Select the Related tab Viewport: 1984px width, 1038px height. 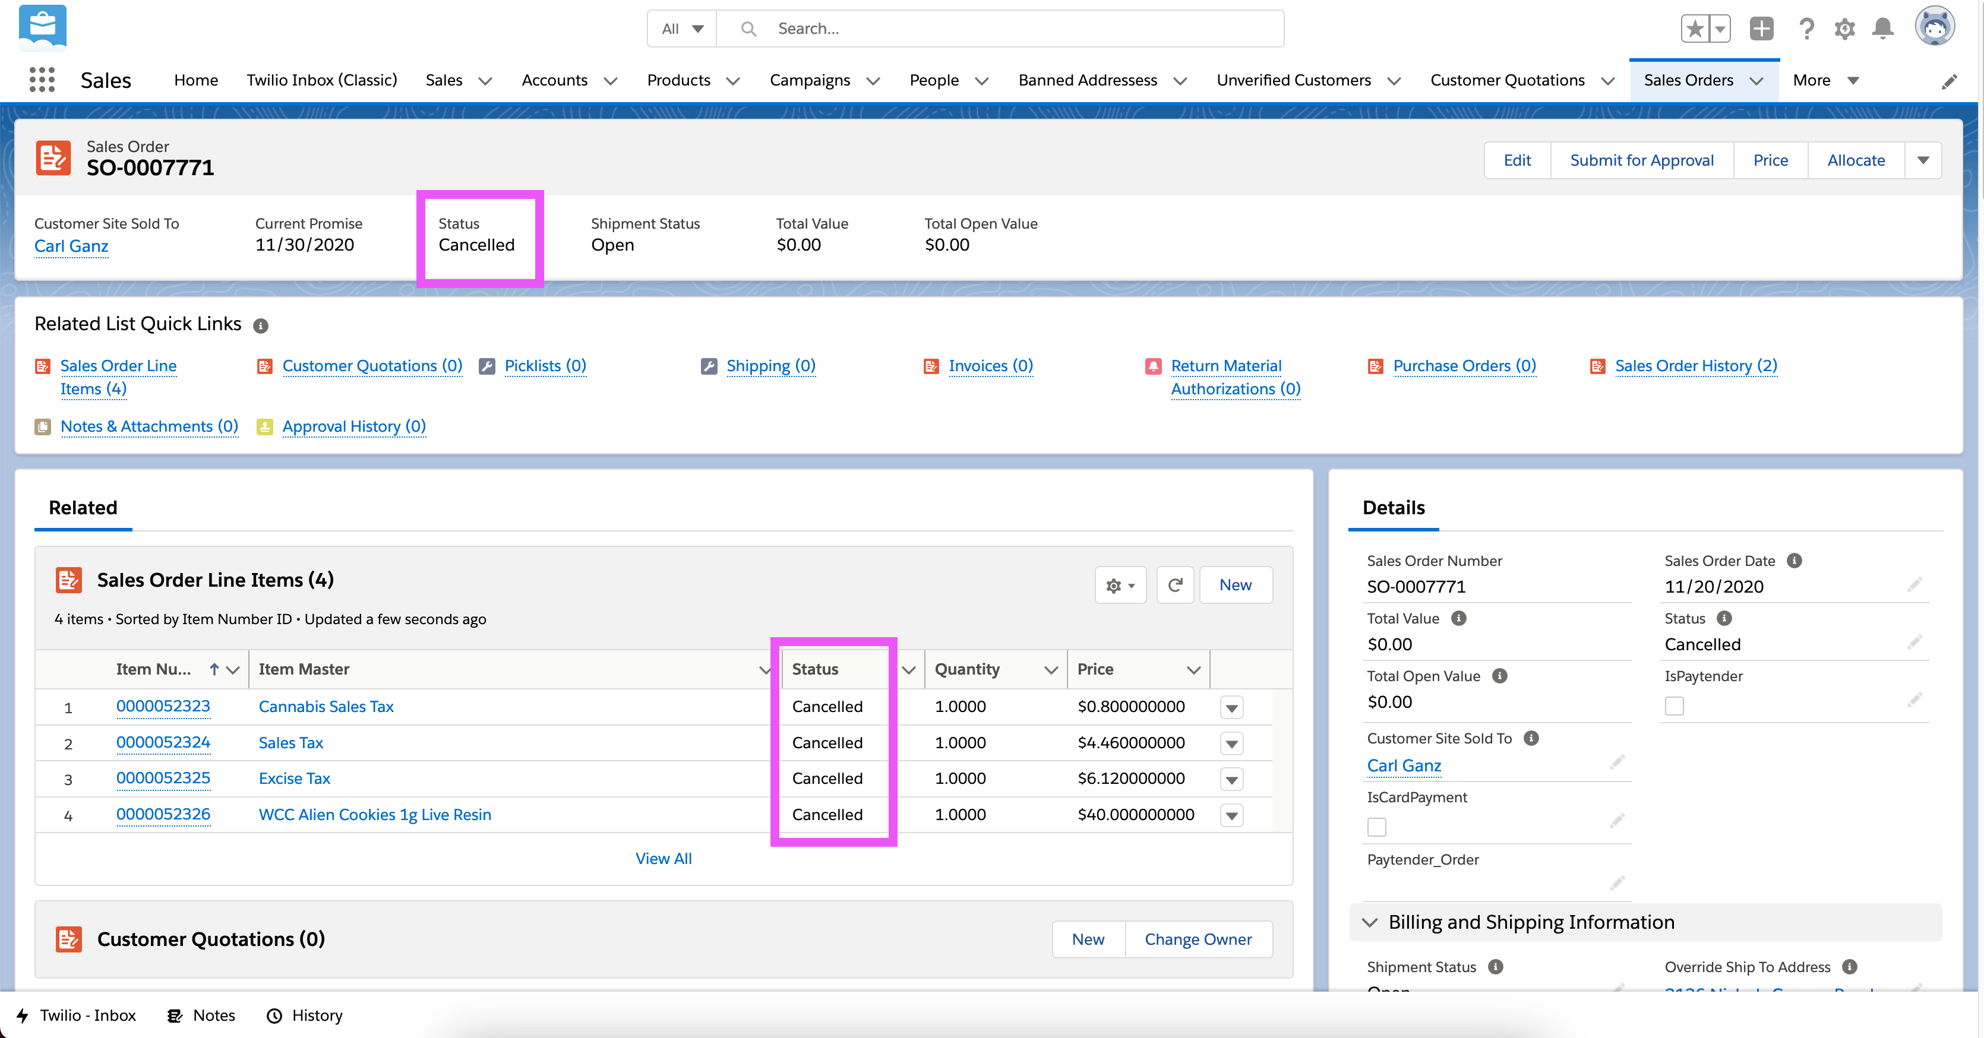[x=83, y=508]
